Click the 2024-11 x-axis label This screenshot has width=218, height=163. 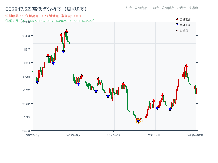(154, 135)
